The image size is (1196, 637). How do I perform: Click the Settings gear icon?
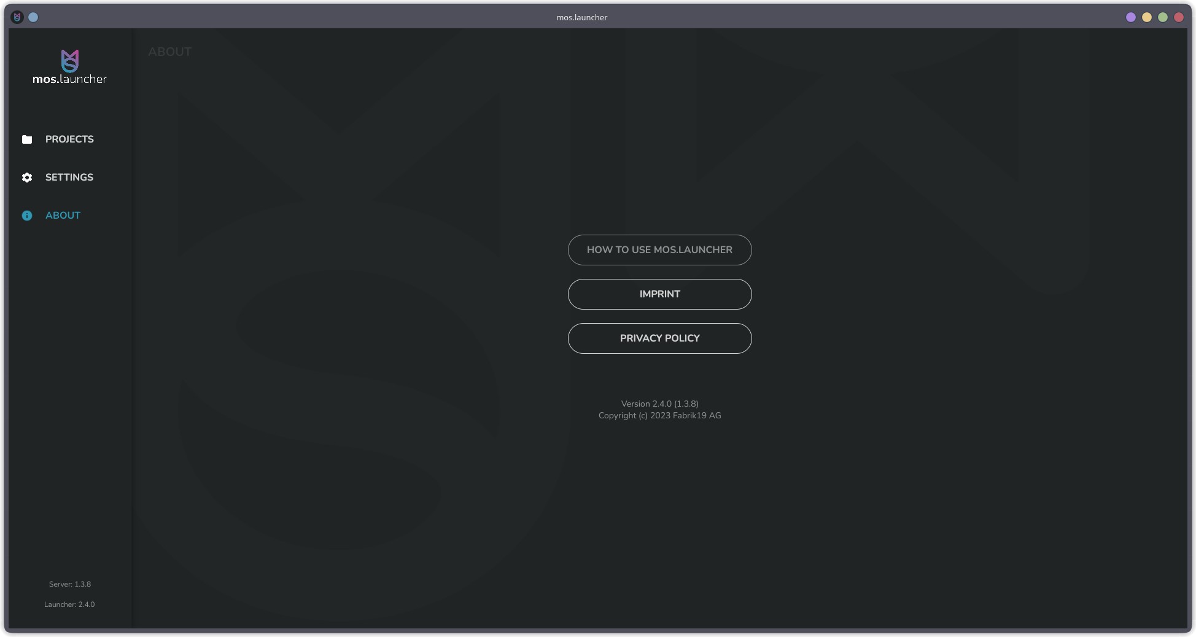point(27,178)
